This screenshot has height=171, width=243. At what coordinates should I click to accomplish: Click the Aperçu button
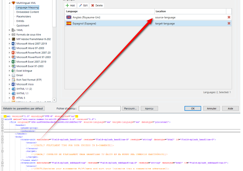149,108
